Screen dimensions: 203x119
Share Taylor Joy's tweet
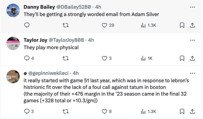[x=193, y=58]
